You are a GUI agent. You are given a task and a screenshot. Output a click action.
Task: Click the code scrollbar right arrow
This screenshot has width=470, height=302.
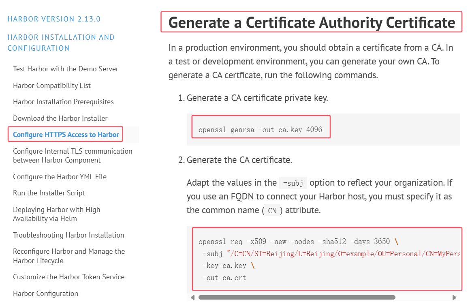click(454, 298)
